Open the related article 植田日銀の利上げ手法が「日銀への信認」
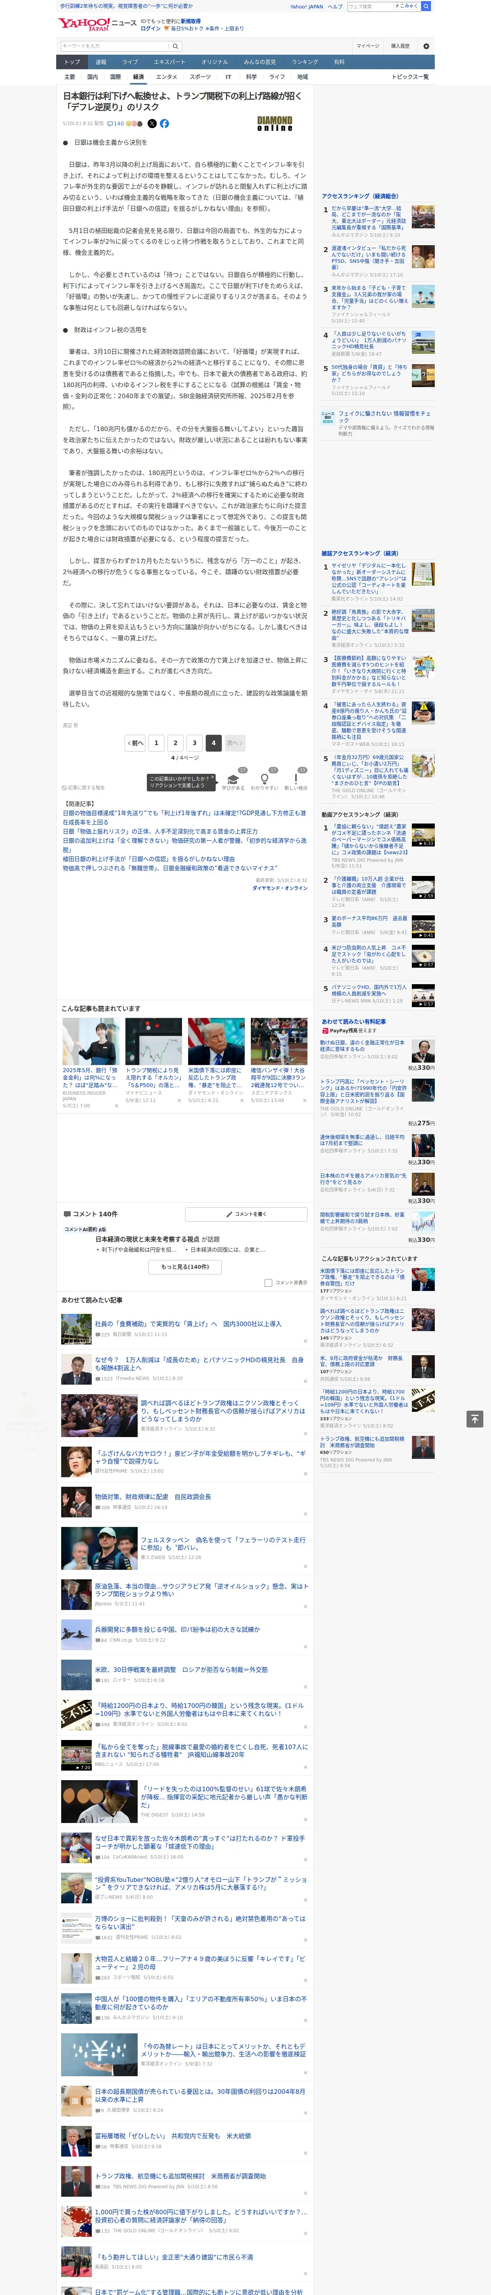The height and width of the screenshot is (2295, 491). (149, 859)
